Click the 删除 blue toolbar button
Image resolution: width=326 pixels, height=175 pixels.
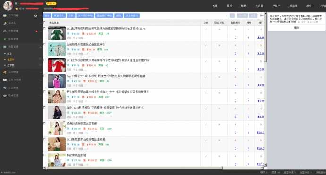point(119,16)
